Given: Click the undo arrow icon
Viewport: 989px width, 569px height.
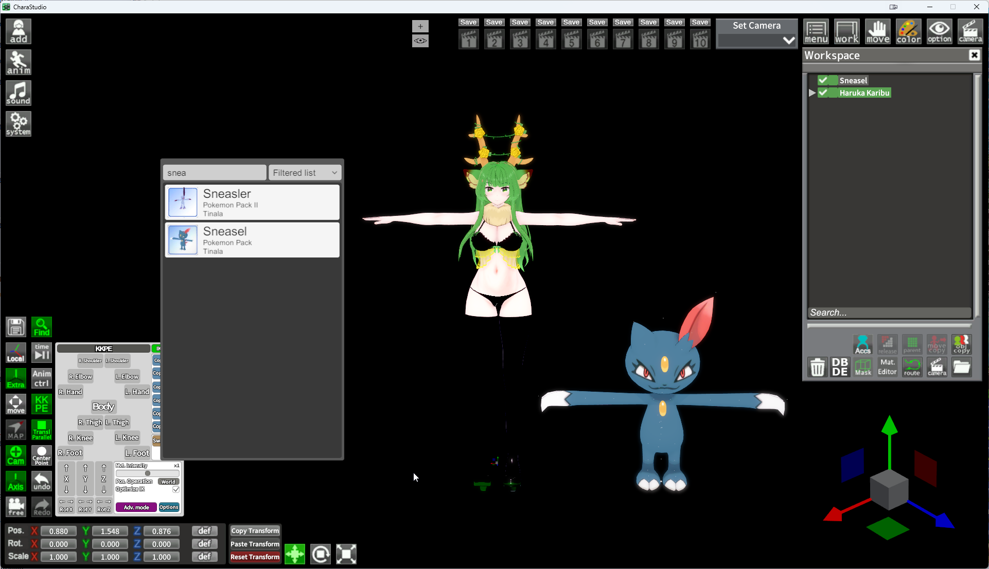Looking at the screenshot, I should pos(42,481).
